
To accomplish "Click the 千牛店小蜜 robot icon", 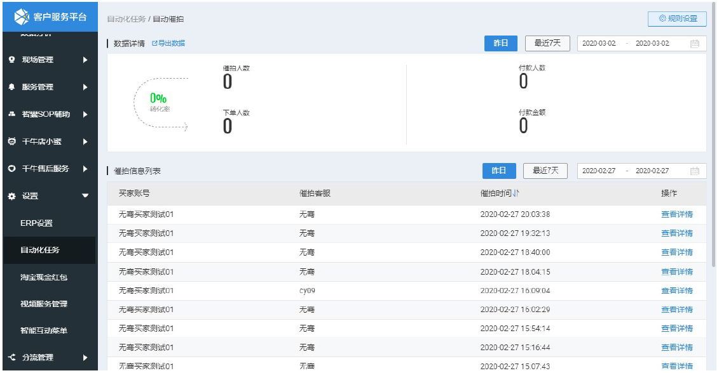I will pos(11,141).
